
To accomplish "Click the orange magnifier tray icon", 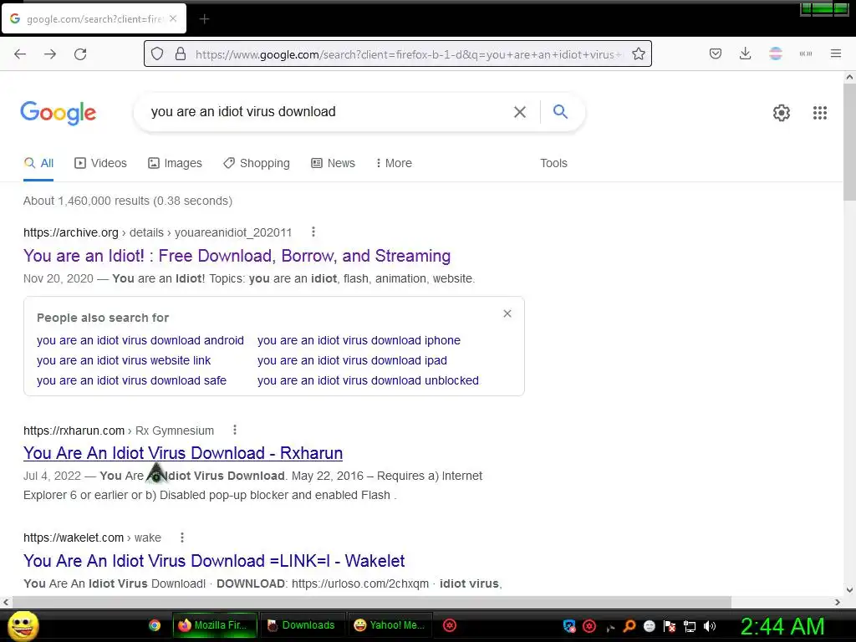I will pyautogui.click(x=629, y=626).
